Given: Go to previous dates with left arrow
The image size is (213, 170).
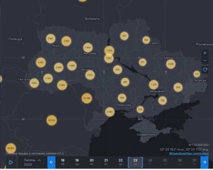Looking at the screenshot, I should coord(51,162).
